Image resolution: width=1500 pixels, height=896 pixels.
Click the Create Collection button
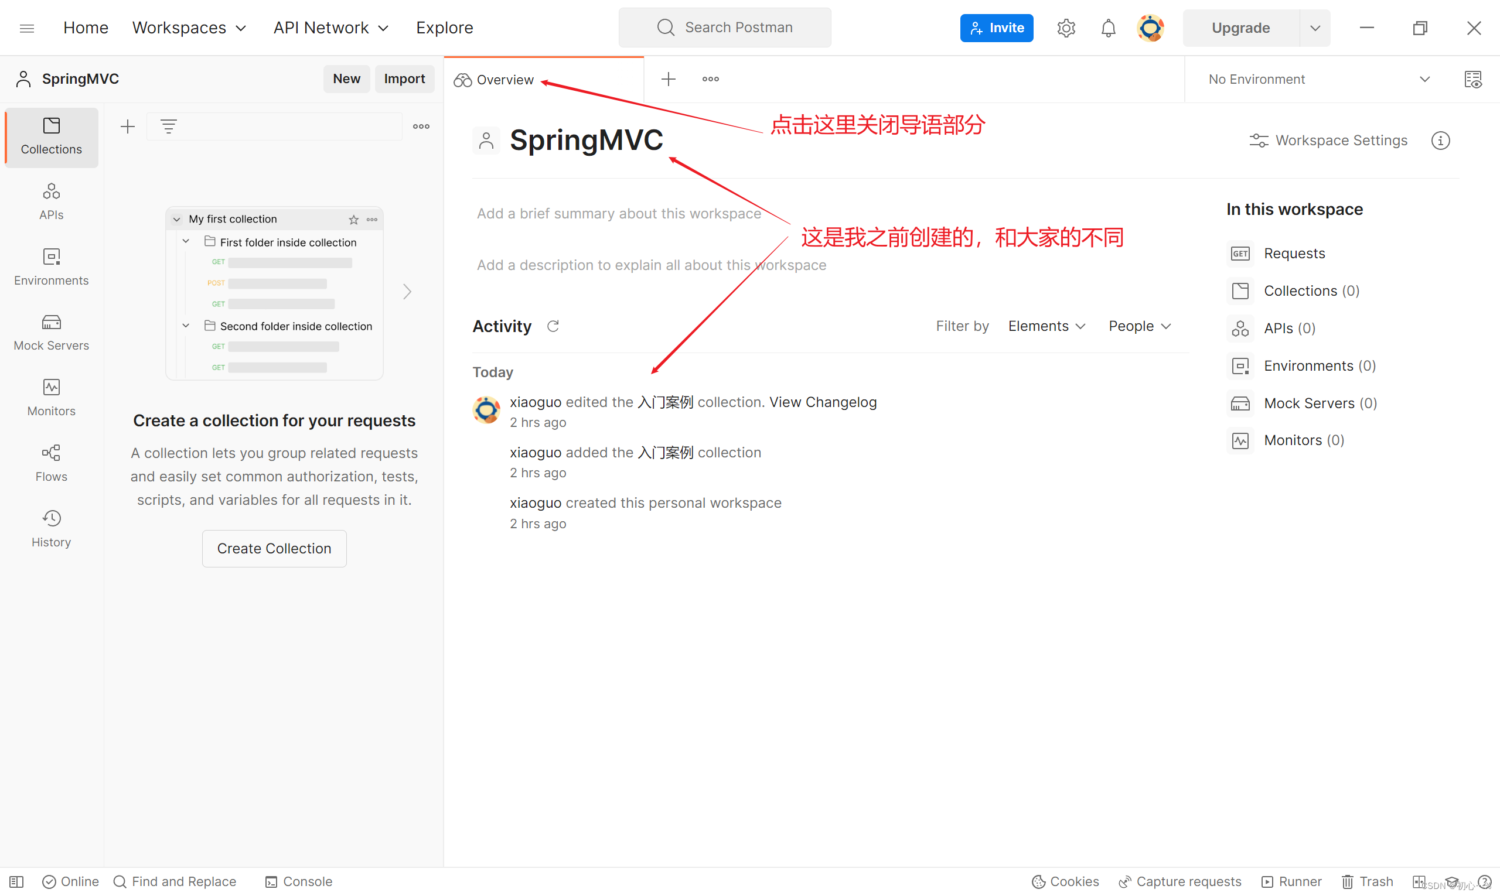(x=274, y=548)
